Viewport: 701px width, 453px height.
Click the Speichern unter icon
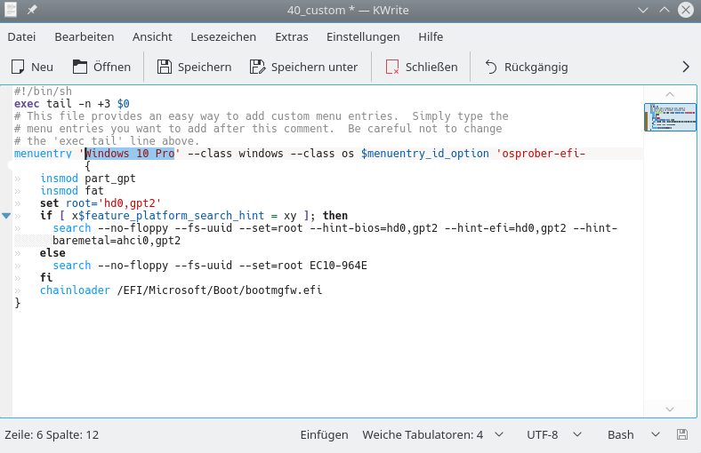coord(257,67)
